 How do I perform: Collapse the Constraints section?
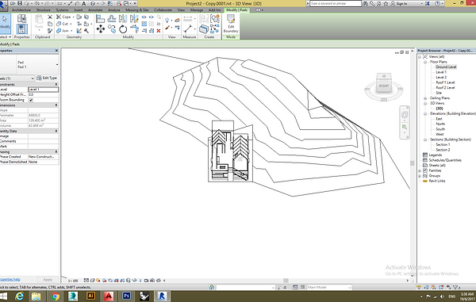point(56,84)
